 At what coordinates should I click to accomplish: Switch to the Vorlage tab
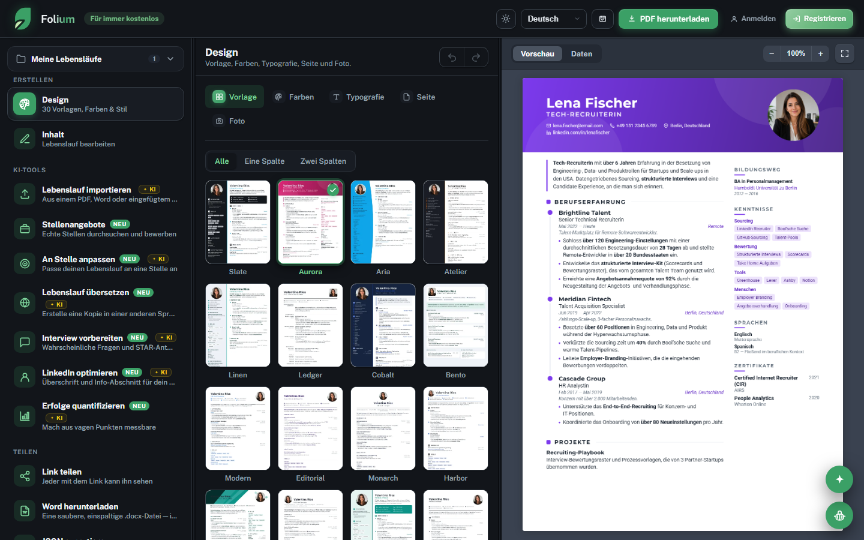tap(235, 97)
